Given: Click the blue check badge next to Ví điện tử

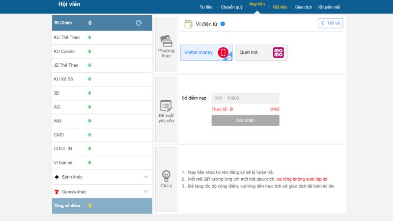Looking at the screenshot, I should (223, 24).
